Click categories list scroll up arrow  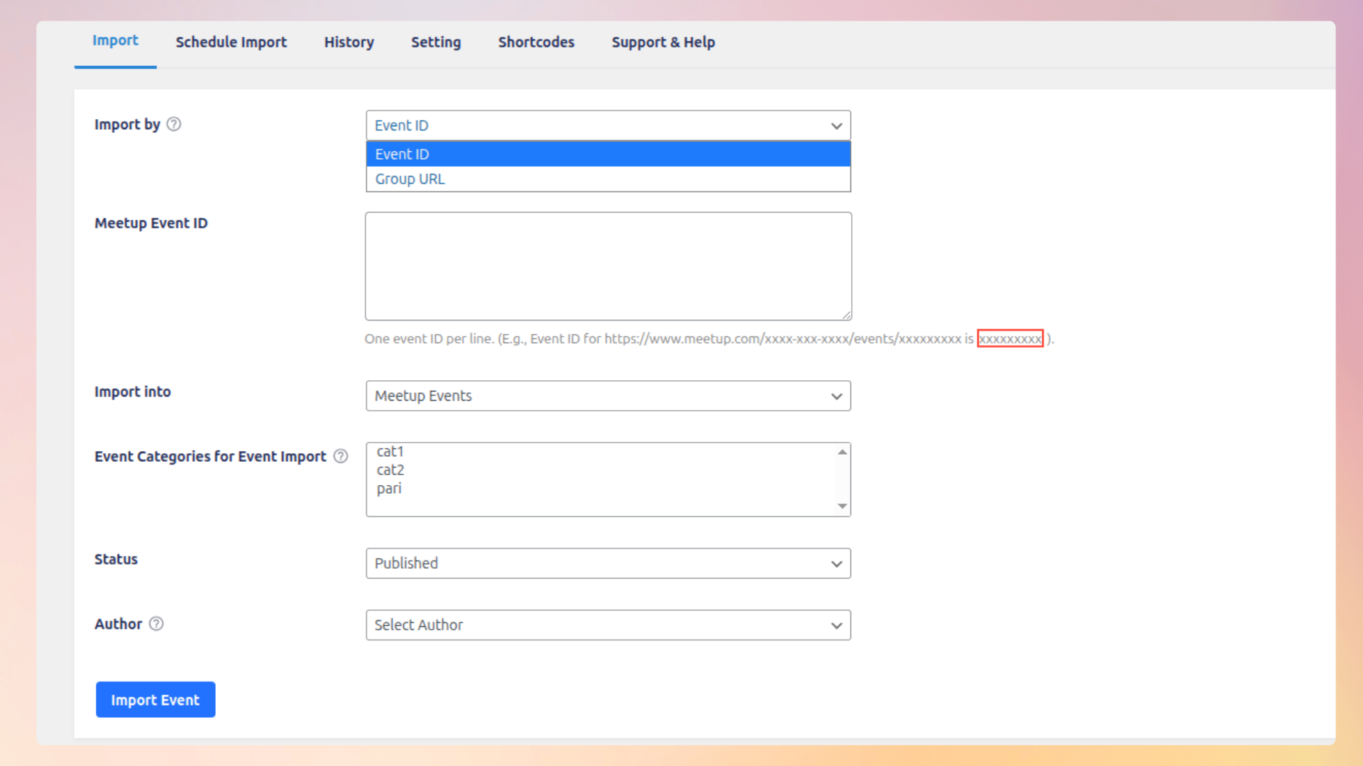(x=842, y=452)
